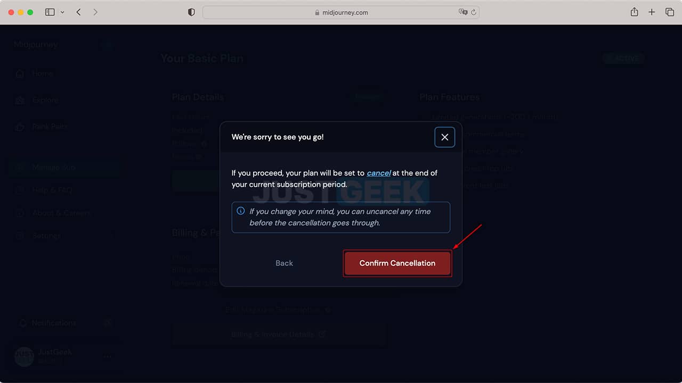682x383 pixels.
Task: Open the JustGeek account options menu
Action: (107, 356)
